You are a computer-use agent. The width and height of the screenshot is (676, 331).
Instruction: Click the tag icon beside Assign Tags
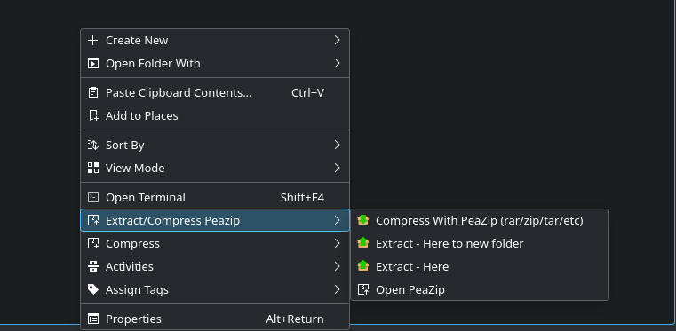click(x=92, y=289)
